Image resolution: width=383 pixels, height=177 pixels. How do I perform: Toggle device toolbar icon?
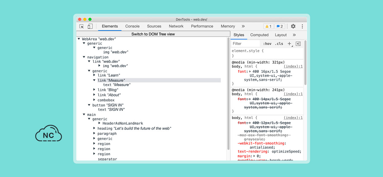tap(90, 27)
